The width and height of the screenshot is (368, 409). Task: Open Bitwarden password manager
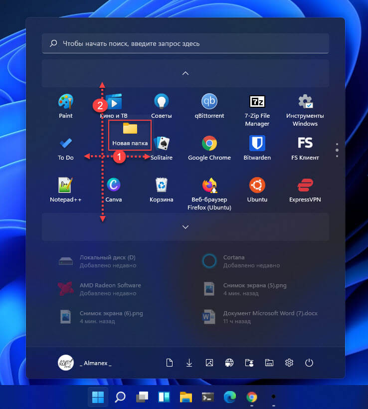[257, 148]
